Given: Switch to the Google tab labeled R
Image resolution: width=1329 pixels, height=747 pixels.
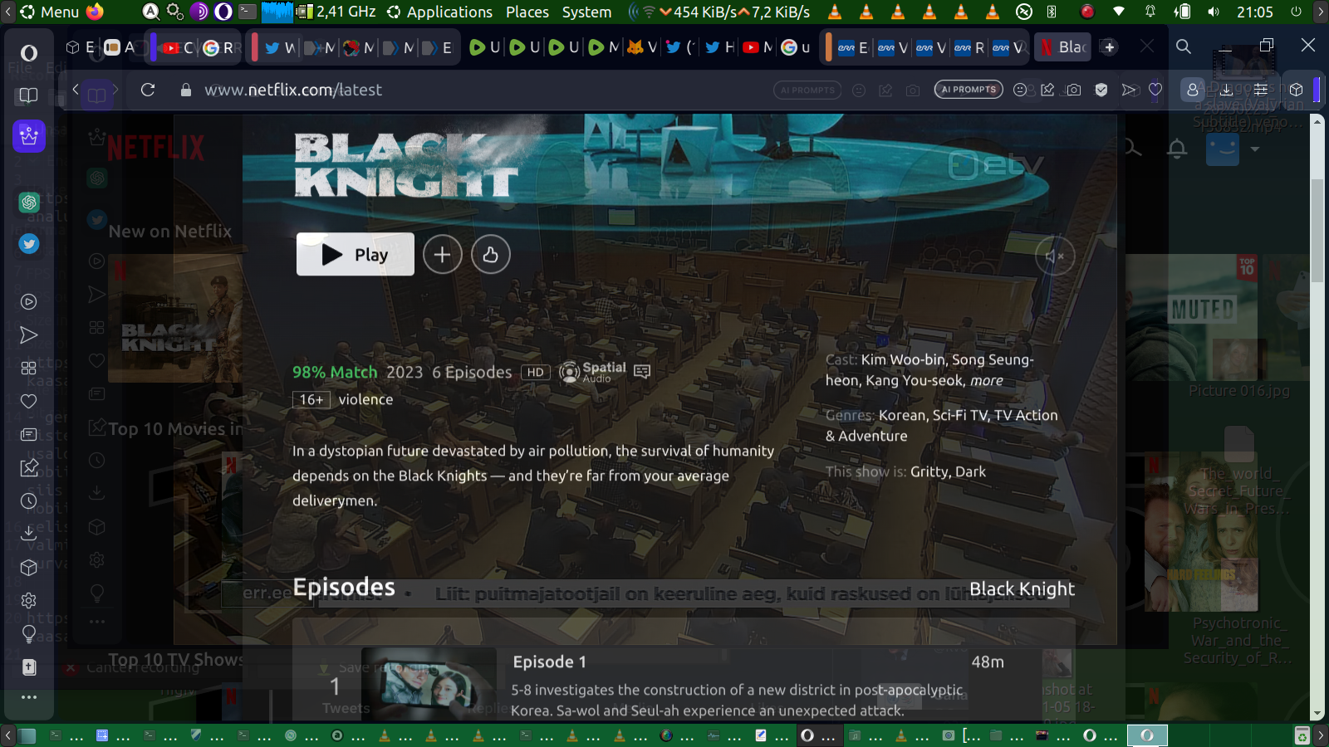Looking at the screenshot, I should point(218,47).
